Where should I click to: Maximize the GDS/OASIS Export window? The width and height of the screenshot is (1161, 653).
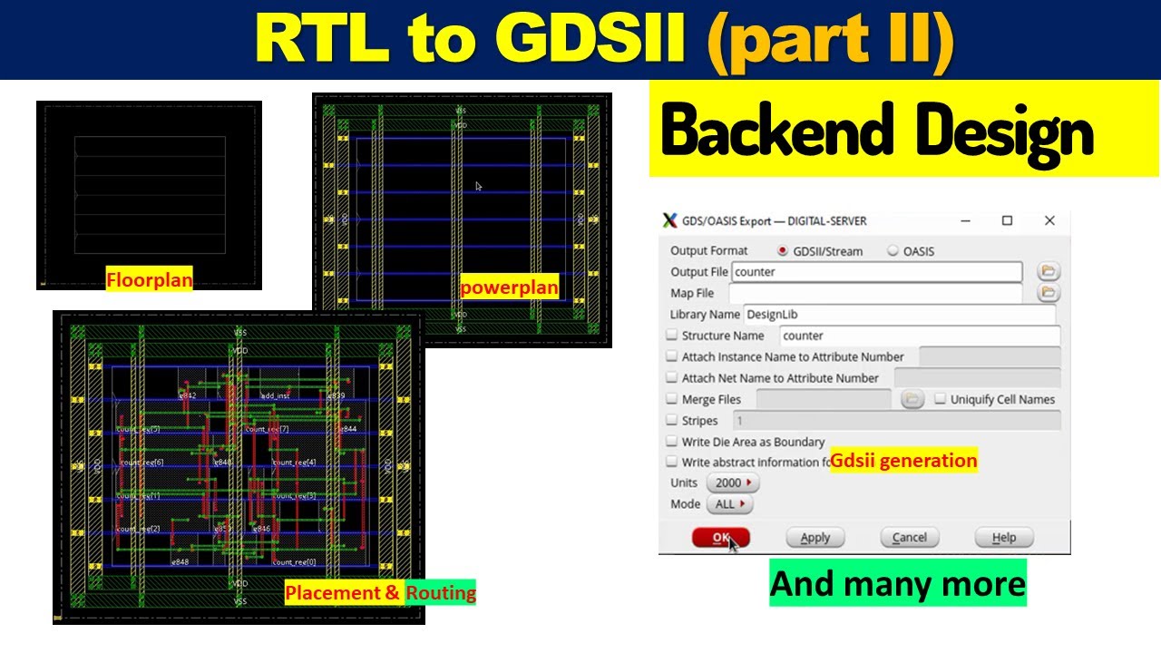[1007, 220]
